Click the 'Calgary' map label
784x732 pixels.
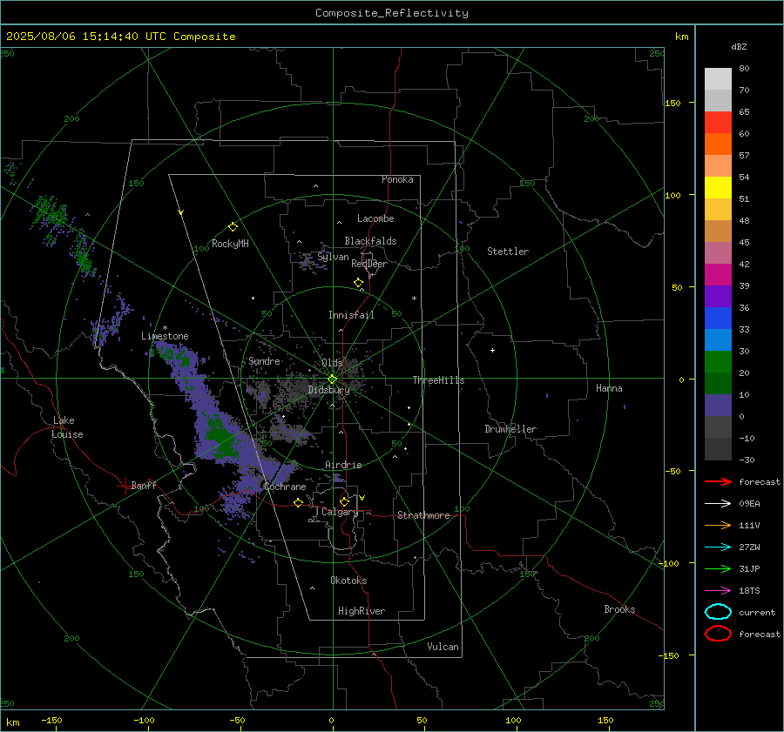click(340, 512)
